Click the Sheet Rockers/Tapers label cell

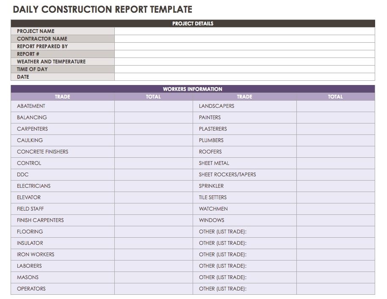point(245,174)
